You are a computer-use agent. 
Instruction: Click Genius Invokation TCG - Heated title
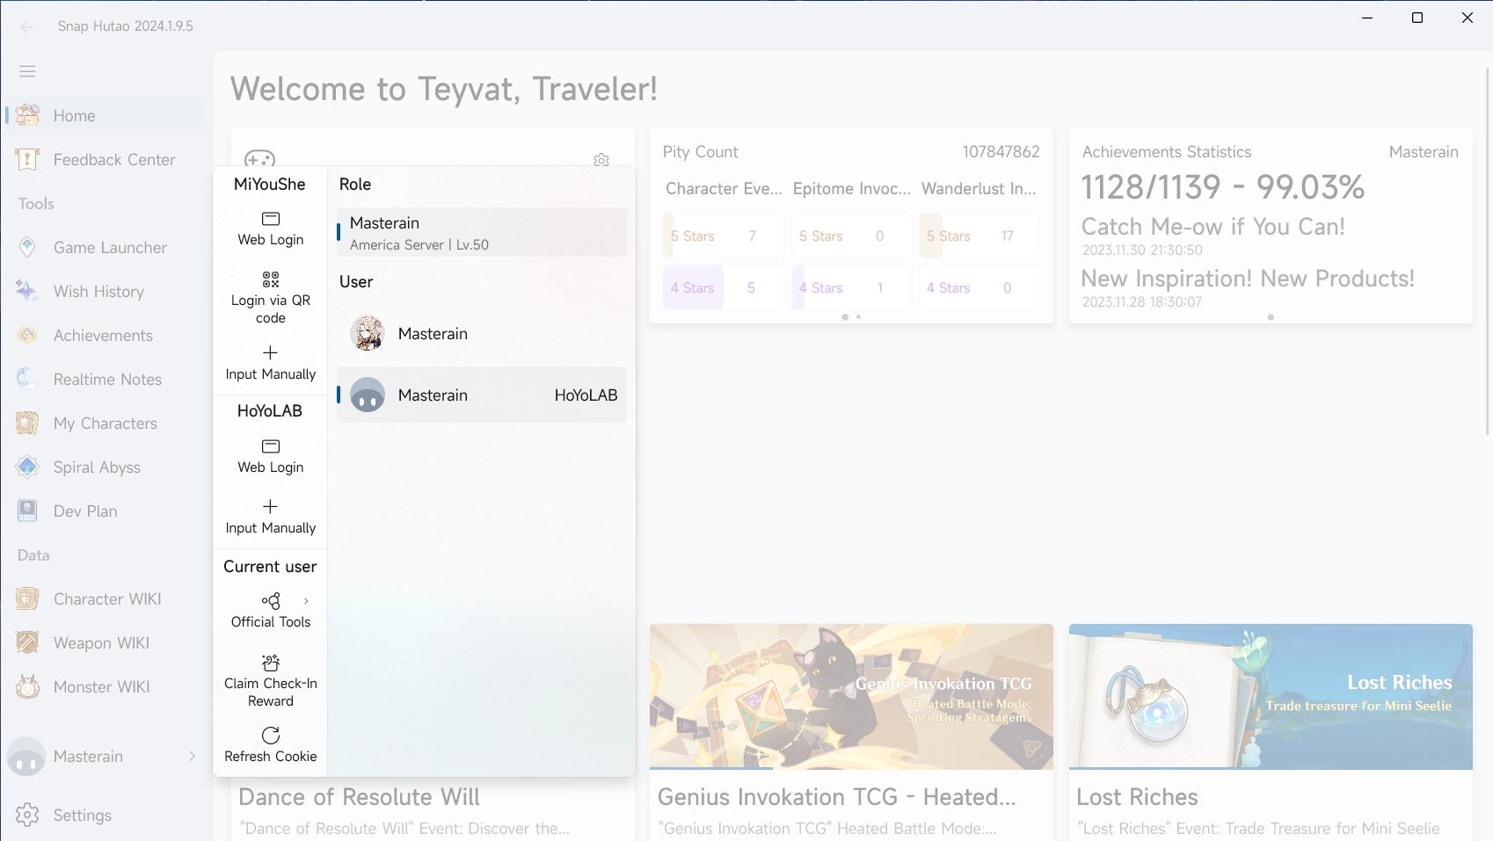click(837, 797)
